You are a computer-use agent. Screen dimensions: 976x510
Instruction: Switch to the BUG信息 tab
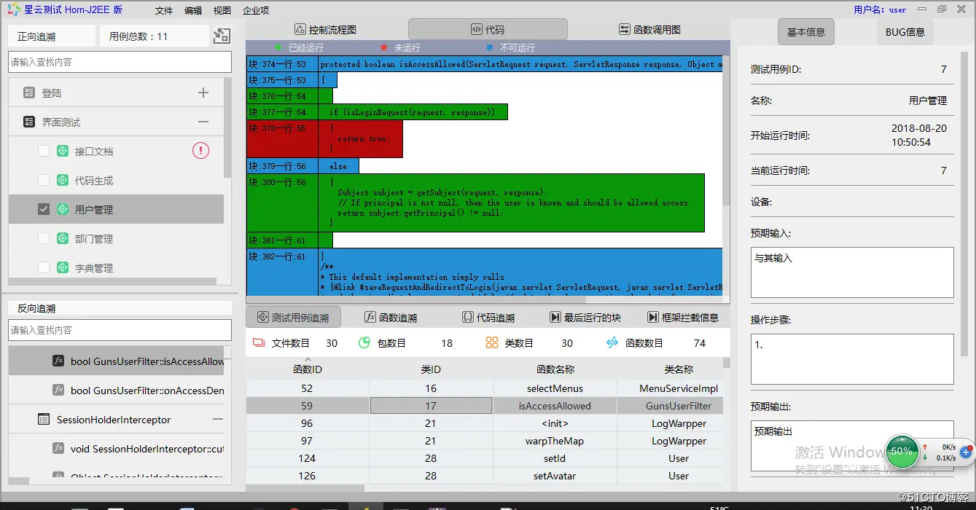(x=904, y=31)
